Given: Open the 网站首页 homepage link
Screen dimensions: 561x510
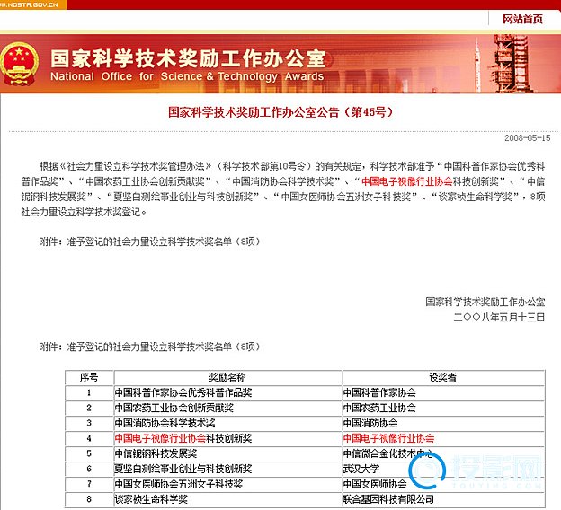Looking at the screenshot, I should (522, 19).
